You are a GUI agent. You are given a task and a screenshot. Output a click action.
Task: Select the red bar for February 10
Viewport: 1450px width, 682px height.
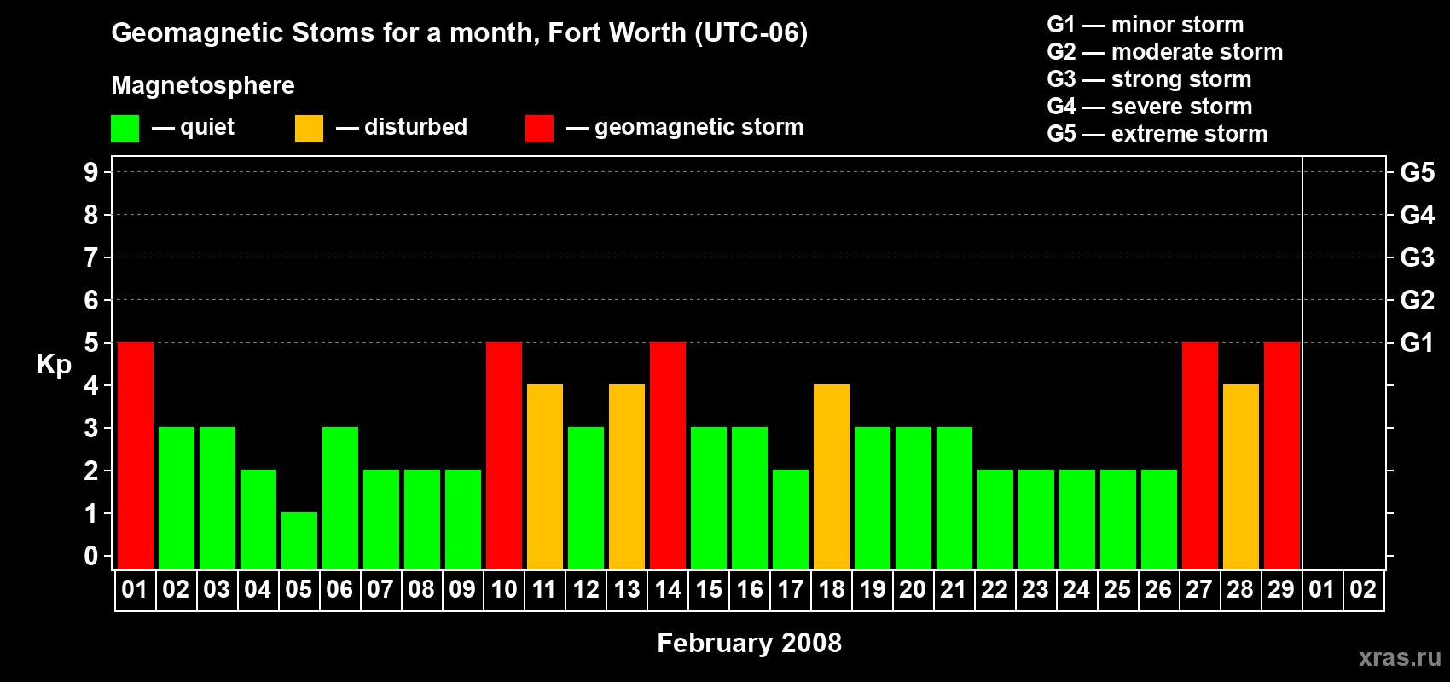tap(504, 455)
